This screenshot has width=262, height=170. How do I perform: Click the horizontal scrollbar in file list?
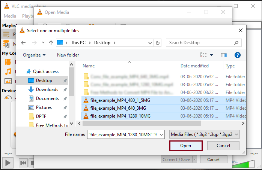(x=142, y=124)
